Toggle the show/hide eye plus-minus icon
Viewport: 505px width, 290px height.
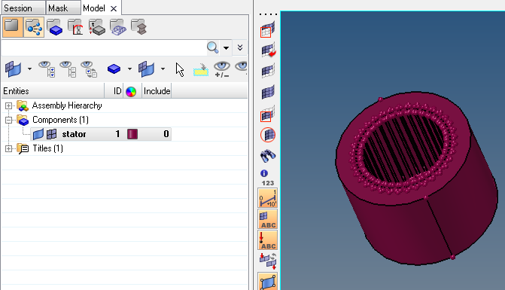[222, 69]
